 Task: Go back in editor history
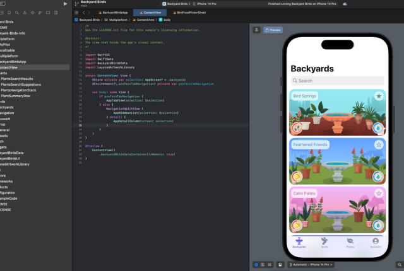tap(84, 13)
